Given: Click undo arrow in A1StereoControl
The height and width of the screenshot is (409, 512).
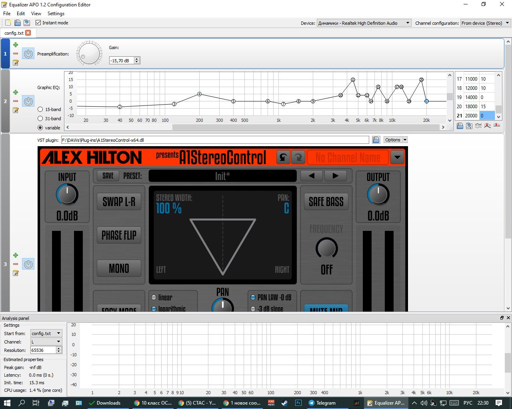Looking at the screenshot, I should pos(283,157).
